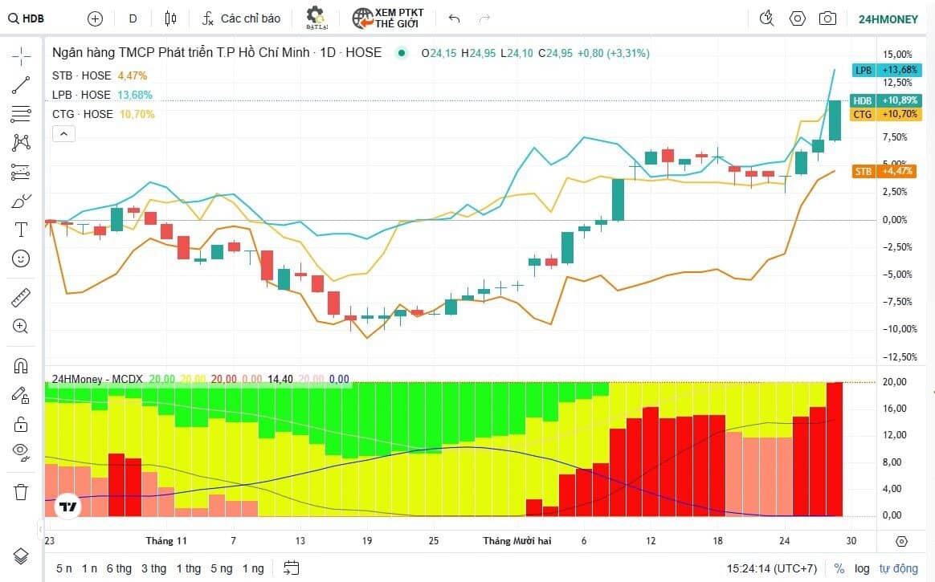Set range to 1 ng
The image size is (935, 582).
(253, 568)
